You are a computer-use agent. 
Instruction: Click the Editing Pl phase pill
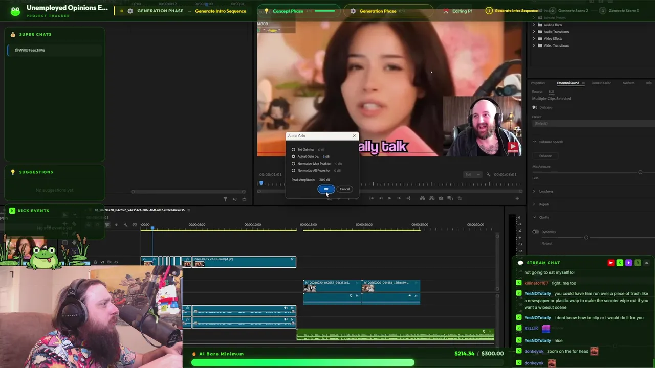(x=457, y=11)
